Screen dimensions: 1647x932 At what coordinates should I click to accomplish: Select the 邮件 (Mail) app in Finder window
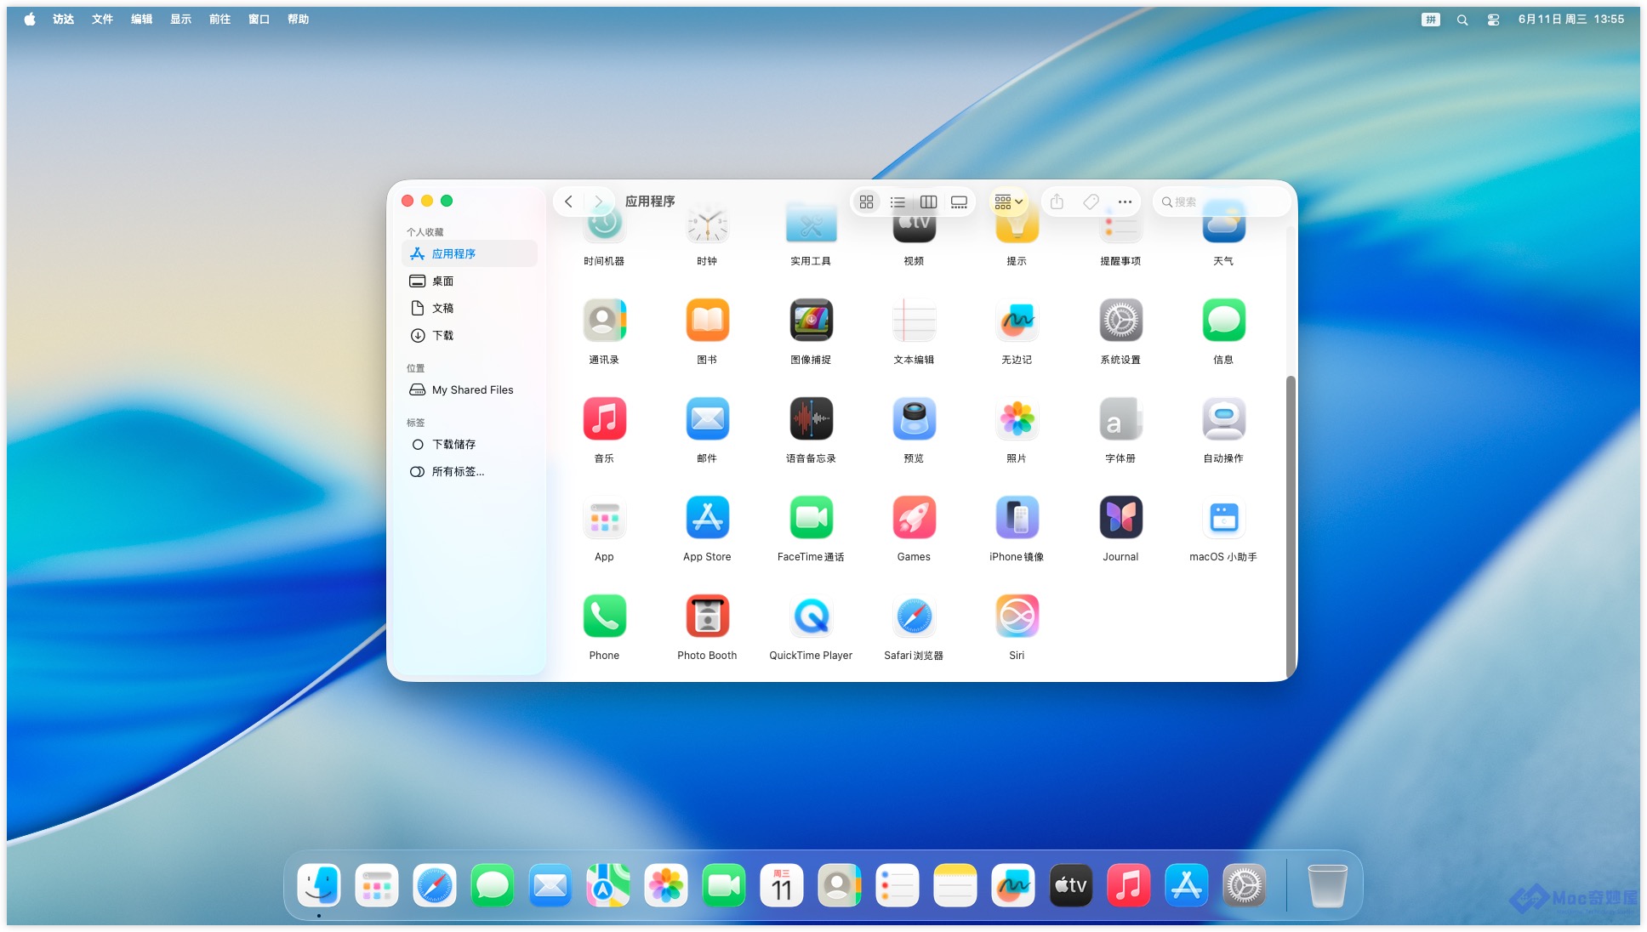coord(707,419)
